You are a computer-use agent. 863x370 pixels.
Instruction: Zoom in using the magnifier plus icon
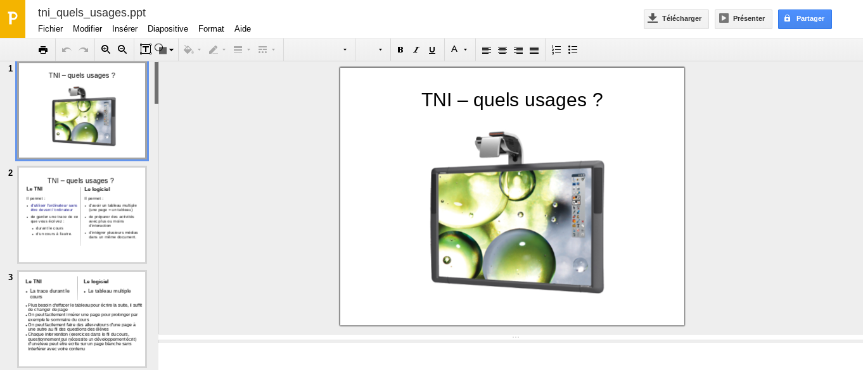click(106, 50)
